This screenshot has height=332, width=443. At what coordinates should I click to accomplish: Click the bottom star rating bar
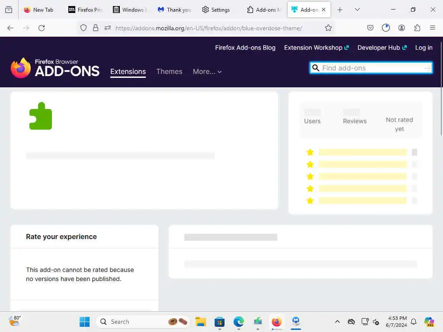click(363, 201)
